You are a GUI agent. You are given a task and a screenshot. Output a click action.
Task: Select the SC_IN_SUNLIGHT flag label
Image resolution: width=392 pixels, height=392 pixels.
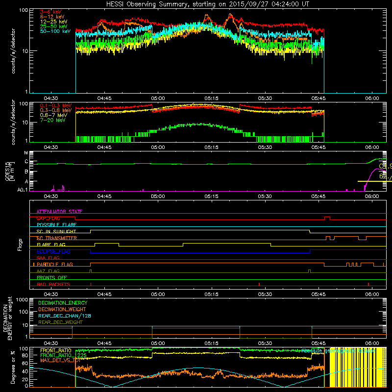click(x=56, y=231)
